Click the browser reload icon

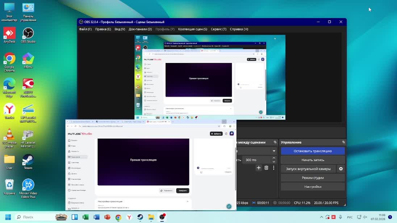(x=75, y=126)
